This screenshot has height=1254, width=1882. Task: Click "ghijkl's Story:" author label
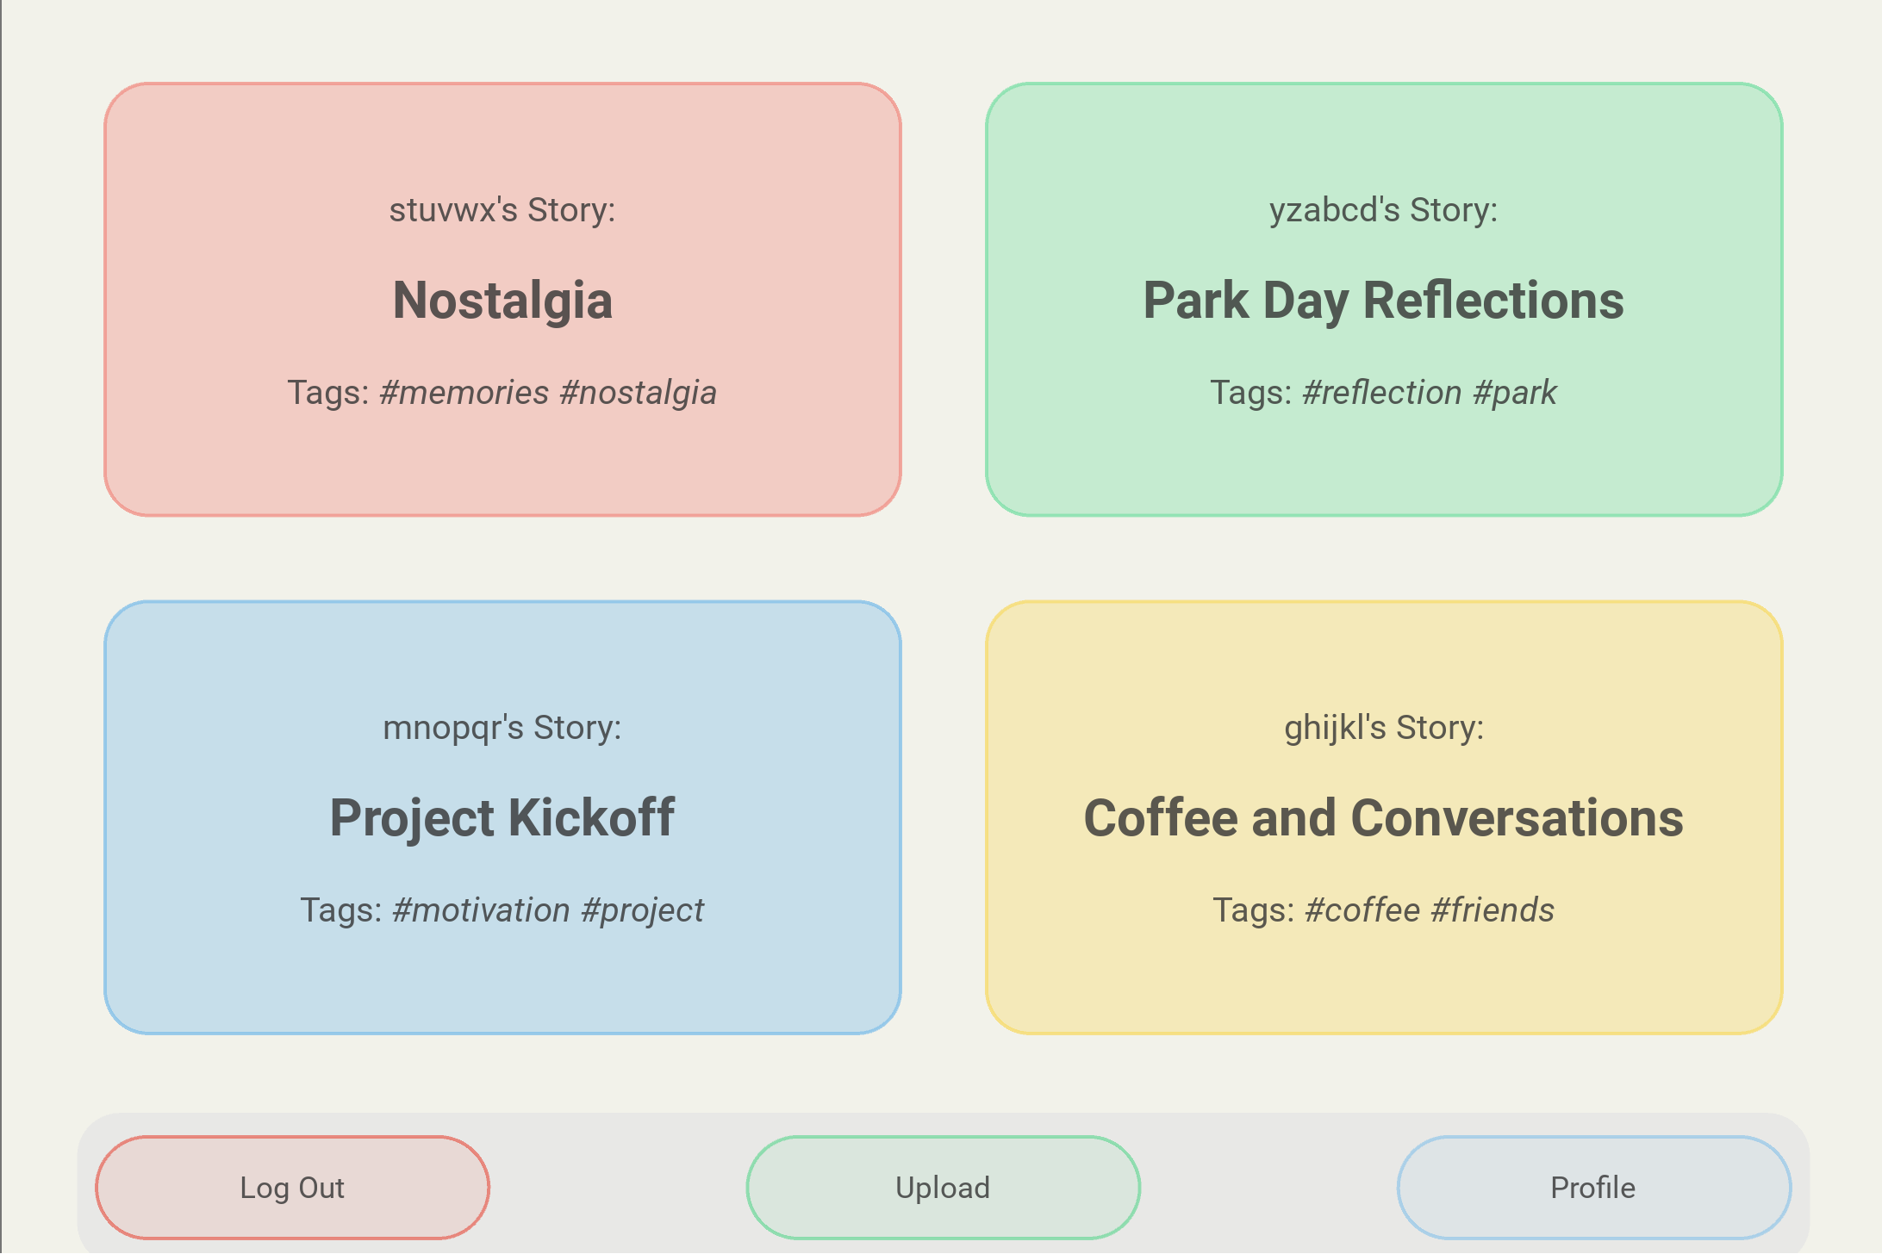click(1383, 728)
